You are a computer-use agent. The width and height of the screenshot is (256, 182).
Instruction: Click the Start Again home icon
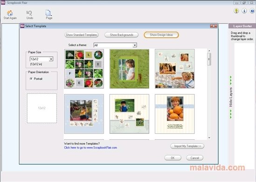pyautogui.click(x=10, y=13)
